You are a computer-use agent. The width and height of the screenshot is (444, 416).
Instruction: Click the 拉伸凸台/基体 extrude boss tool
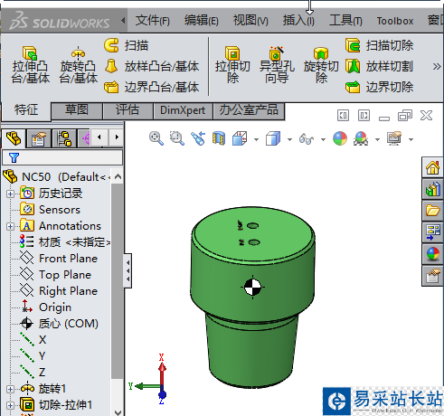[x=30, y=64]
